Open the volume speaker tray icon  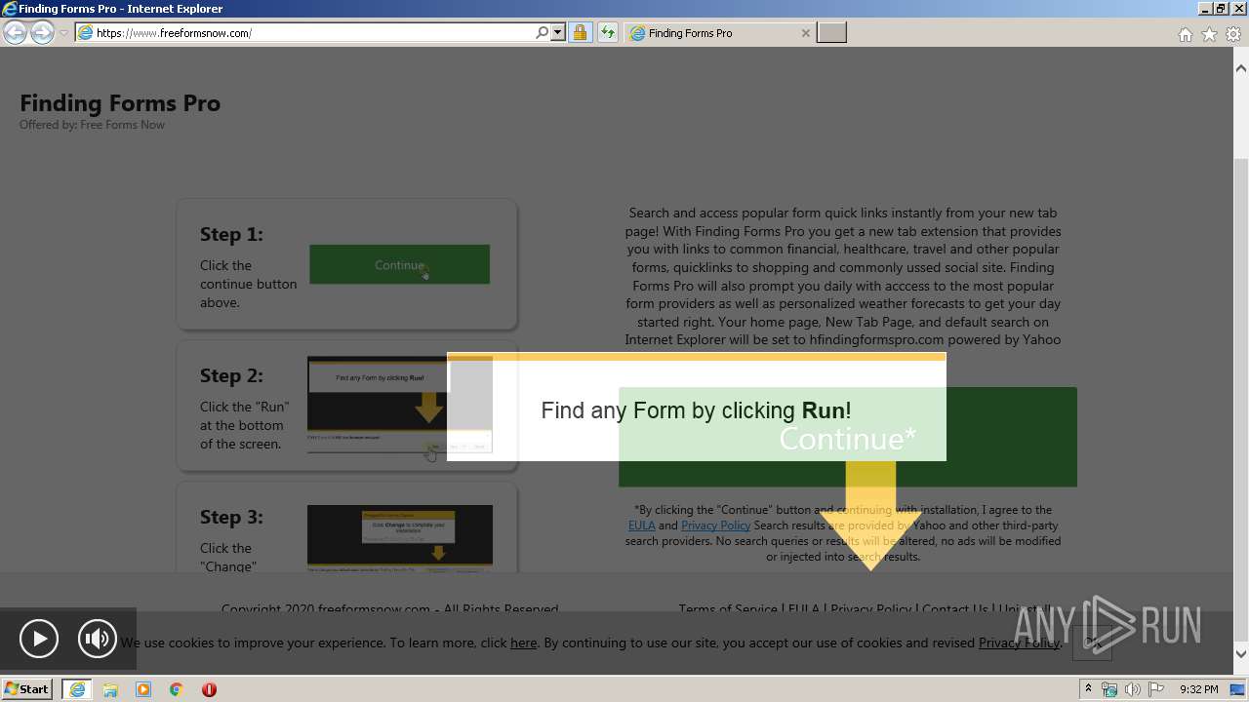1132,689
